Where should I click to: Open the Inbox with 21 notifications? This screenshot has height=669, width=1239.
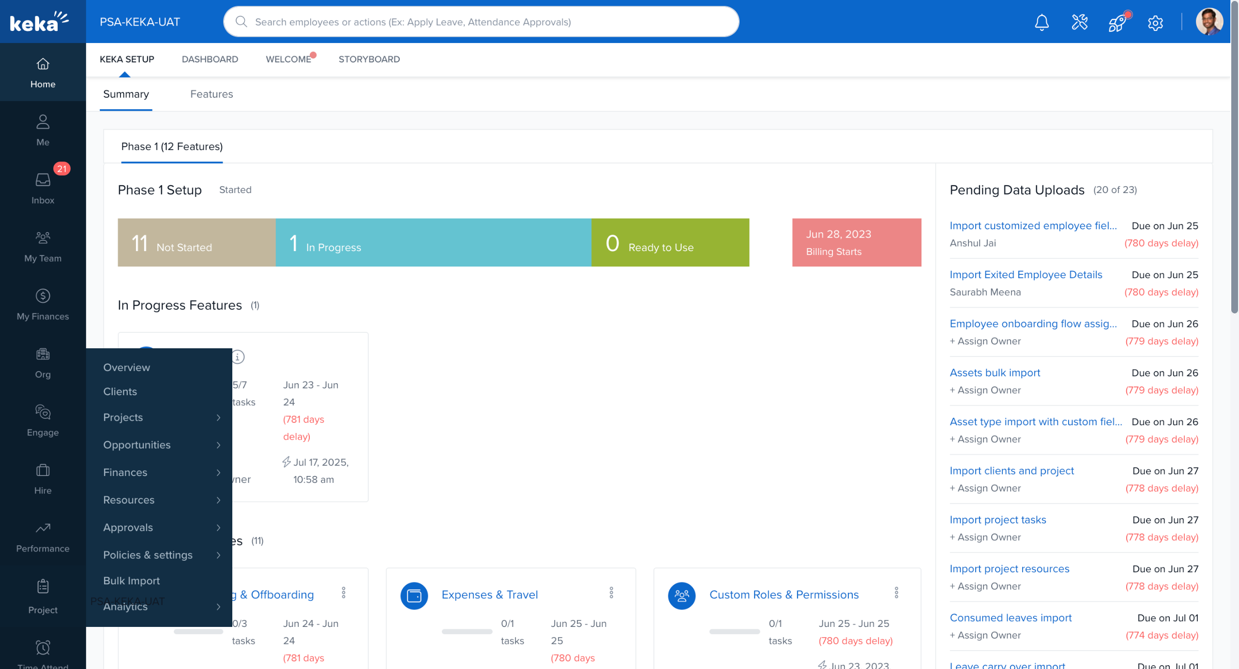43,188
